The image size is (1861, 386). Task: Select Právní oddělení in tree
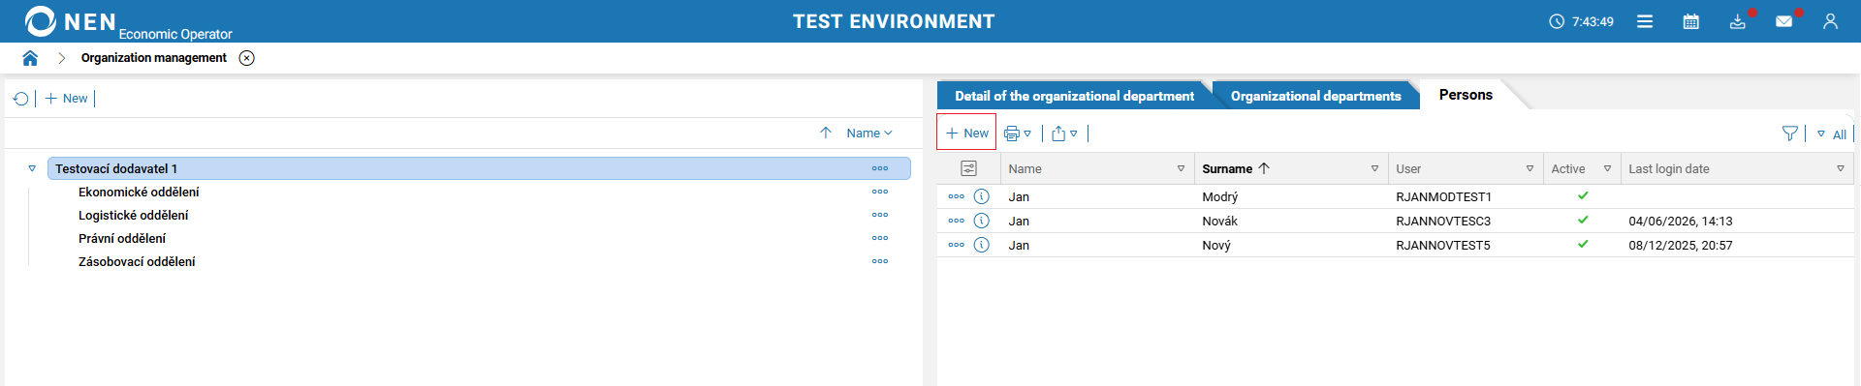[122, 239]
